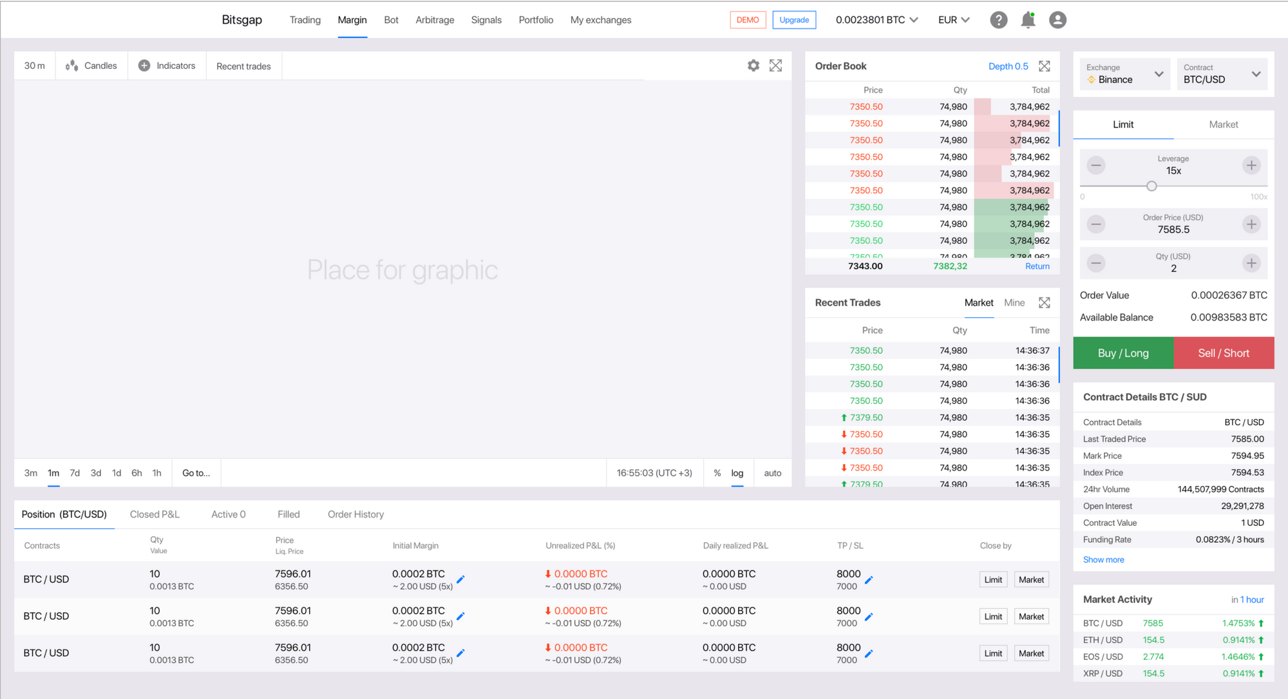Toggle auto scale on chart
1288x699 pixels.
tap(773, 473)
